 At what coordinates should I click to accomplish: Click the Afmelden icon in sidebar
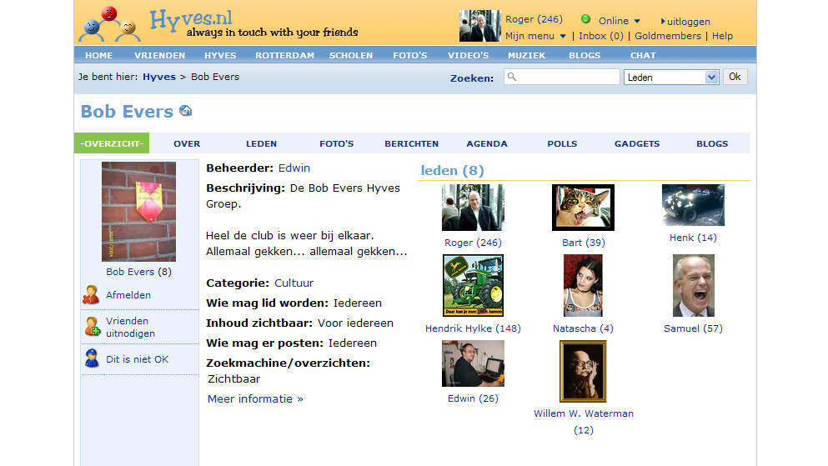[x=91, y=295]
